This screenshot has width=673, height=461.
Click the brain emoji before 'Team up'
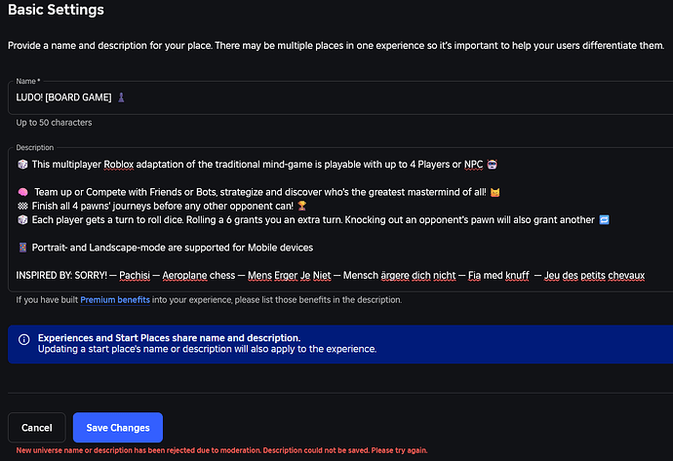tap(22, 192)
